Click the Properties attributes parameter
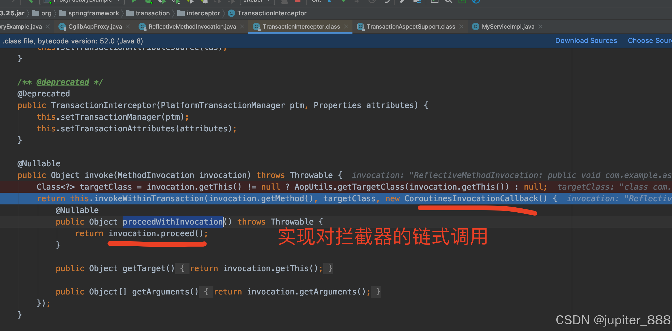This screenshot has height=331, width=672. (x=364, y=105)
